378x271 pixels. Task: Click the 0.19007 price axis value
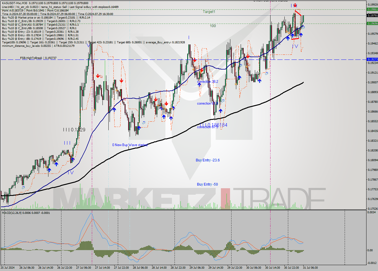[373, 82]
